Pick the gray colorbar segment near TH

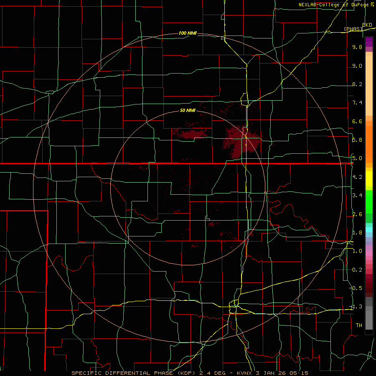[x=369, y=320]
